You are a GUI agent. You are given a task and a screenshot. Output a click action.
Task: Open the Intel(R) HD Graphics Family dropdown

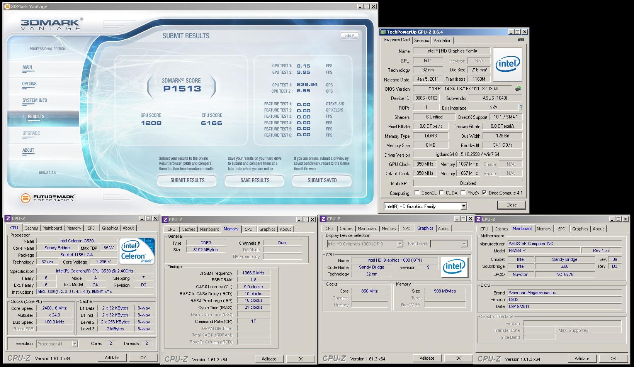464,206
